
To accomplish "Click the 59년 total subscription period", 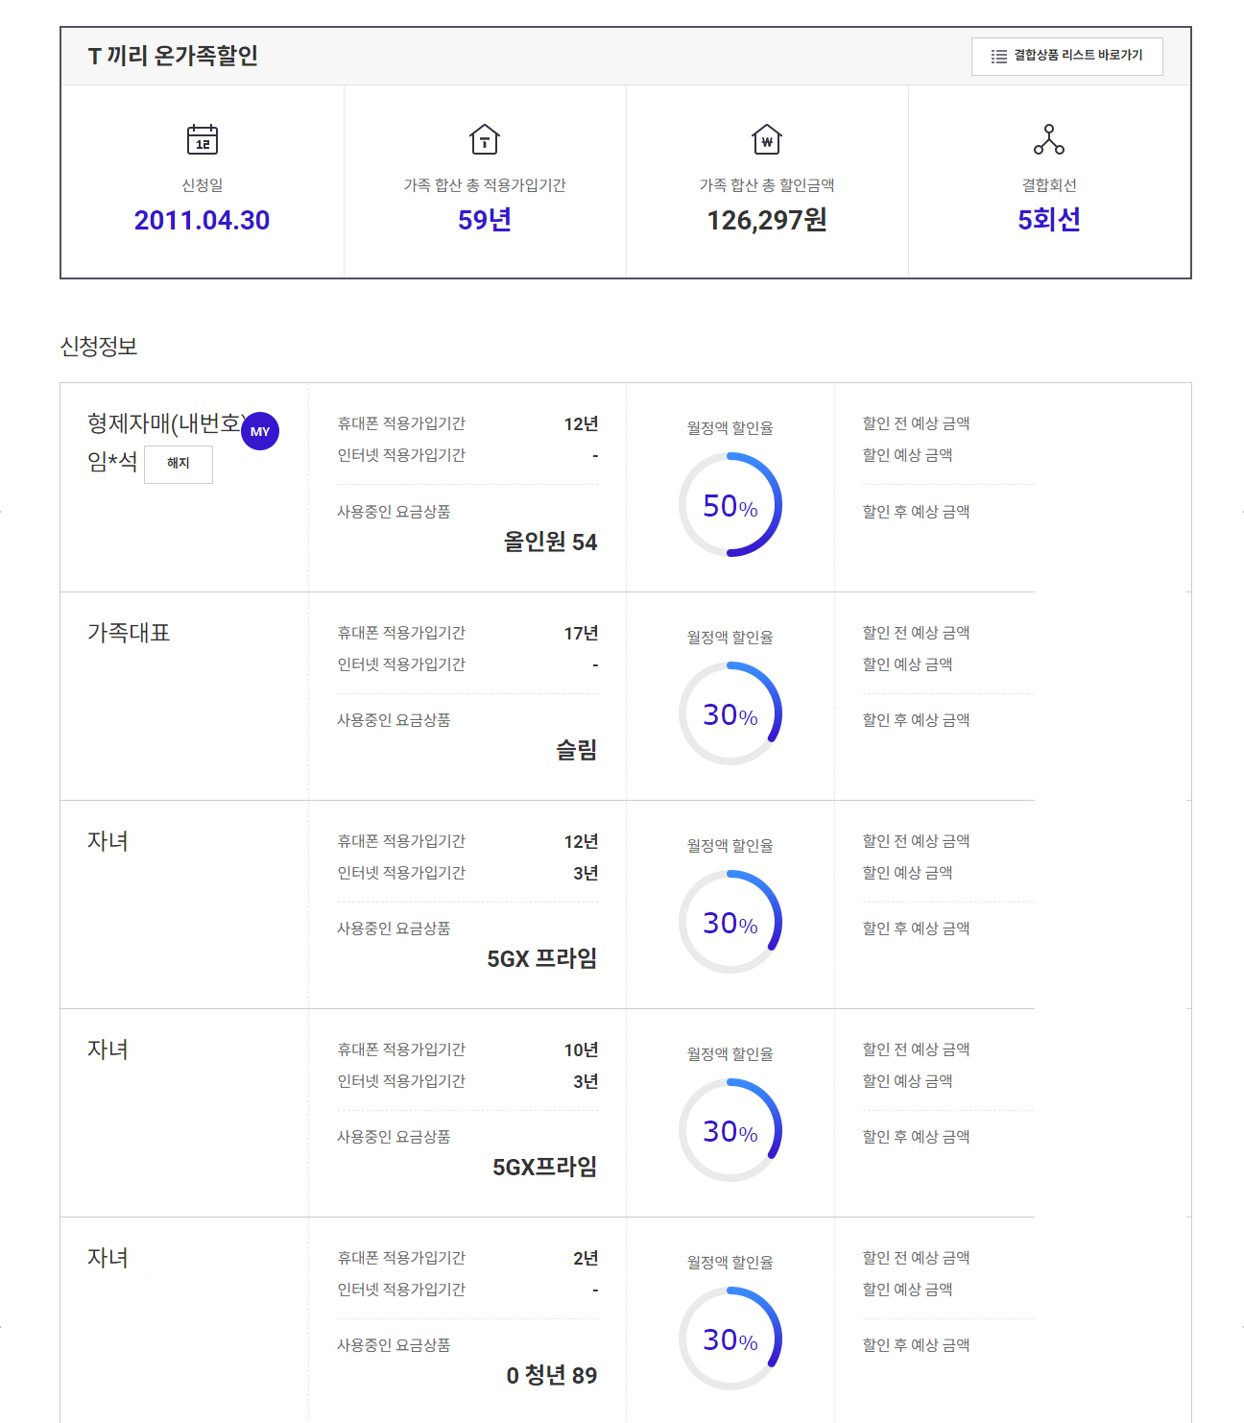I will [x=485, y=220].
